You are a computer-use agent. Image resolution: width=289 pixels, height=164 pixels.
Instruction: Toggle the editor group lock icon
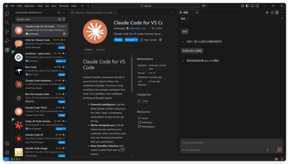point(277,13)
